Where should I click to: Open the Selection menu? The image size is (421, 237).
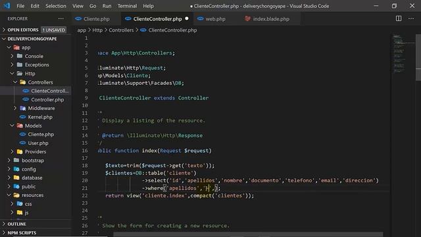pyautogui.click(x=55, y=6)
